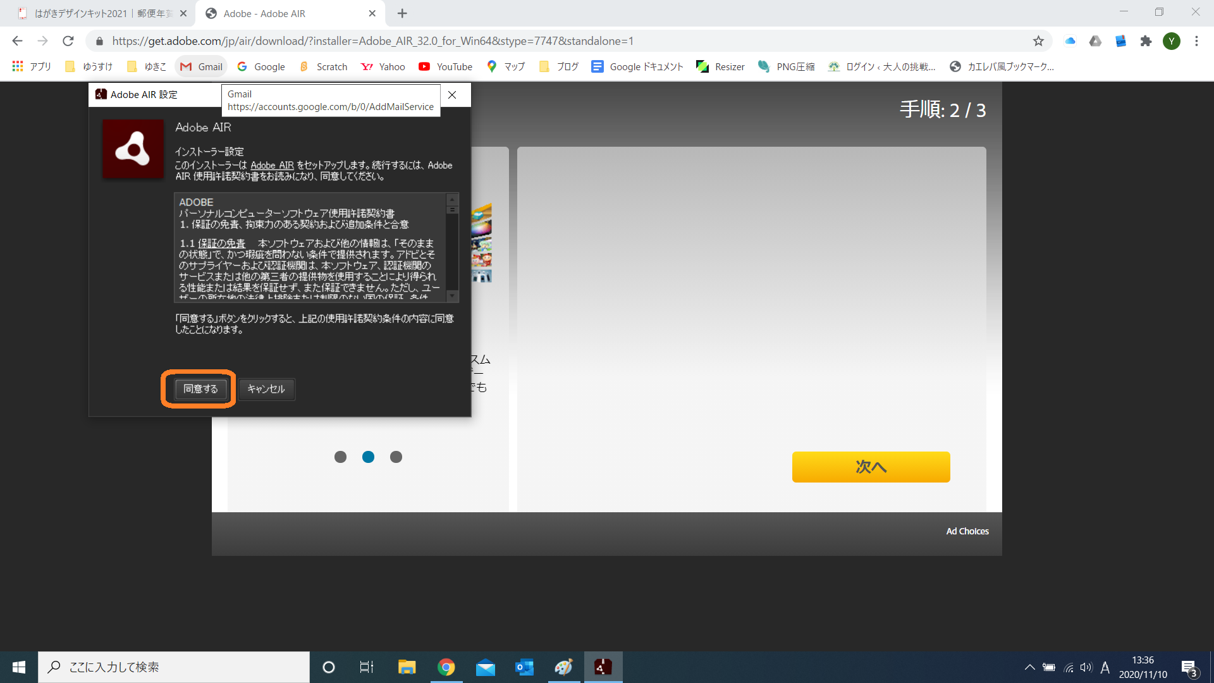Reload the current page
1214x683 pixels.
pyautogui.click(x=68, y=41)
